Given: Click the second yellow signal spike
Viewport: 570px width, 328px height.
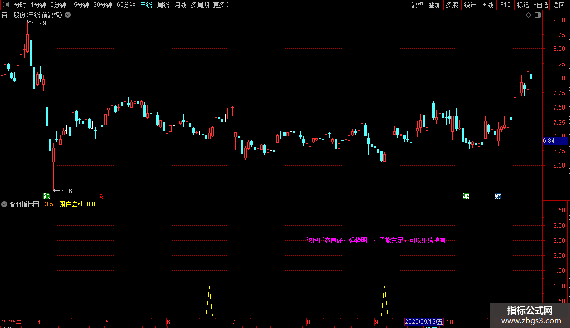Looking at the screenshot, I should coord(384,301).
